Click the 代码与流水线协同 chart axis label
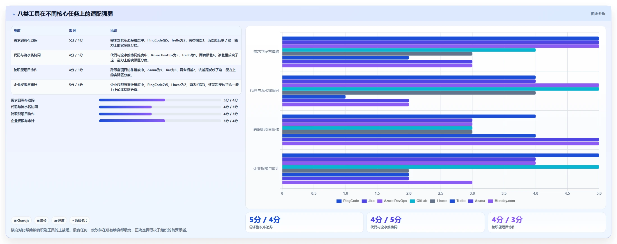617x244 pixels. pyautogui.click(x=264, y=90)
